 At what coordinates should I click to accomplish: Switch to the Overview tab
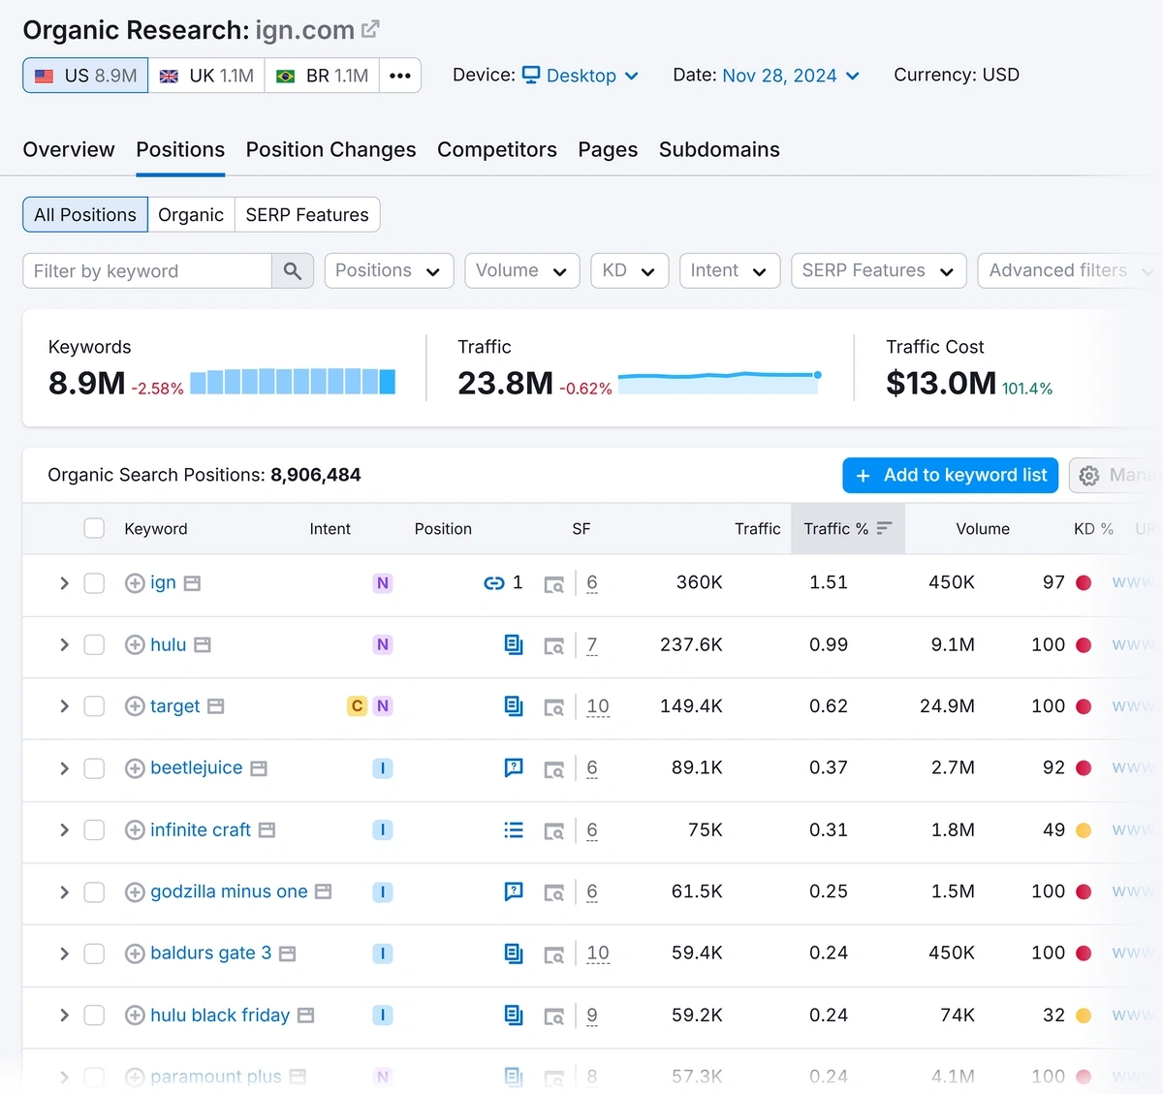click(69, 150)
